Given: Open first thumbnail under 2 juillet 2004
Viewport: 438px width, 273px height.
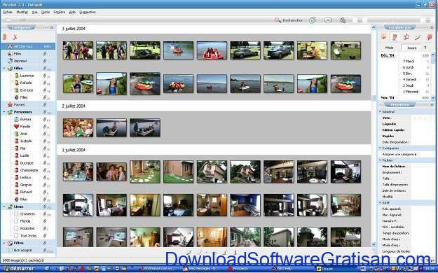Looking at the screenshot, I should tap(78, 127).
